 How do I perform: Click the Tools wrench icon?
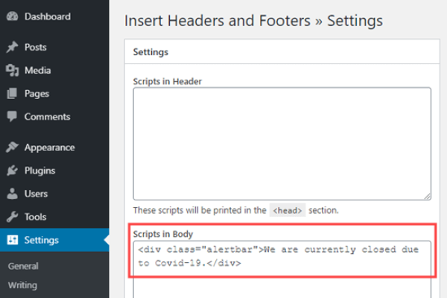12,217
